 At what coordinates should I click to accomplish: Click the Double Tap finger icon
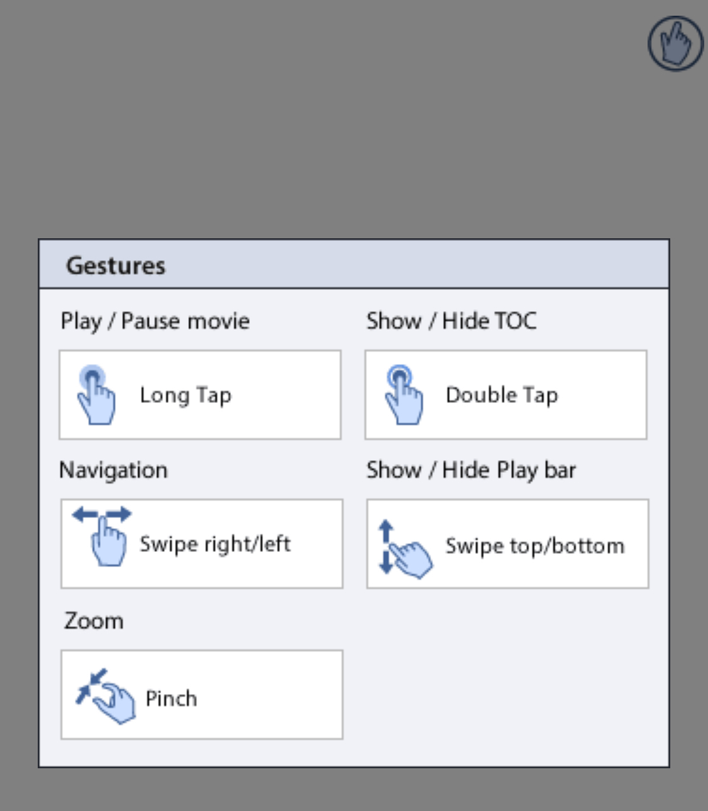pyautogui.click(x=403, y=395)
